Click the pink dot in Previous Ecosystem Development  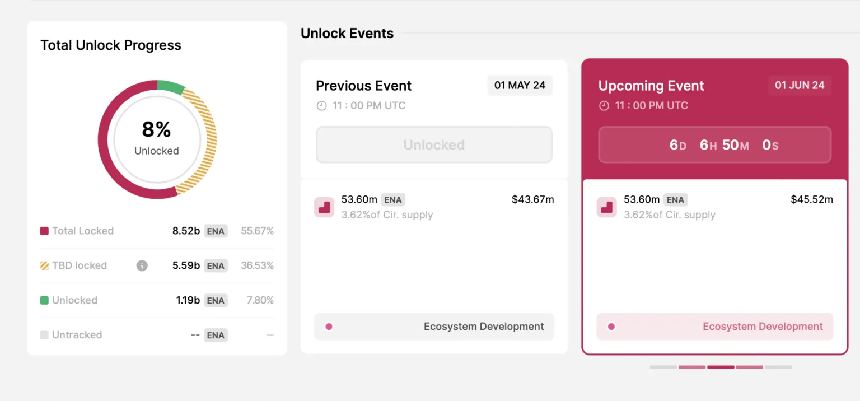point(329,327)
